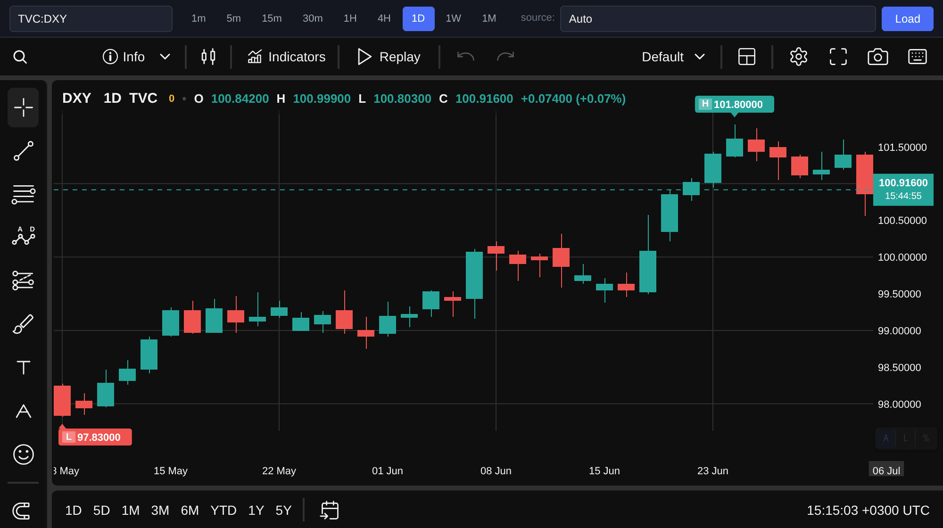Image resolution: width=943 pixels, height=528 pixels.
Task: Undo the last chart action
Action: (x=465, y=57)
